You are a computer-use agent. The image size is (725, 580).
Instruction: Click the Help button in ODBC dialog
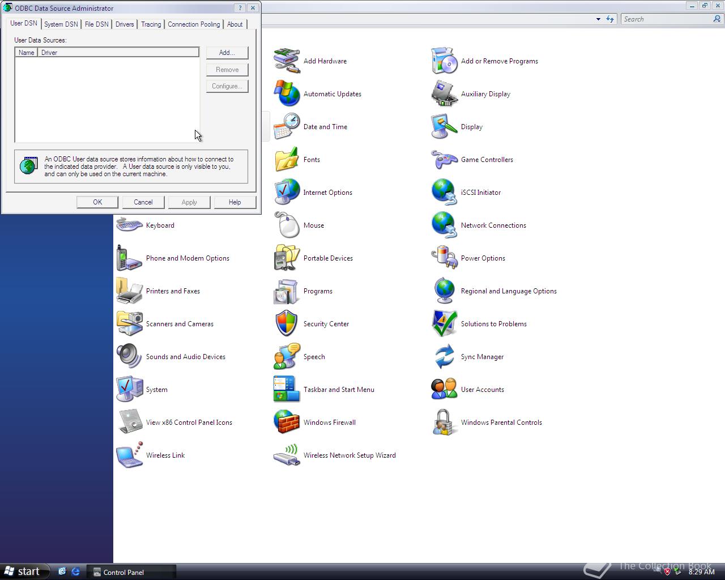pos(234,202)
